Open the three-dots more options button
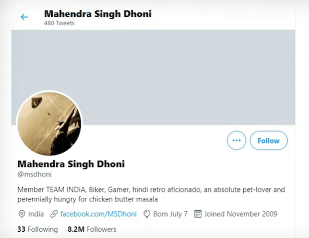Viewport: 309px width, 238px height. [236, 140]
